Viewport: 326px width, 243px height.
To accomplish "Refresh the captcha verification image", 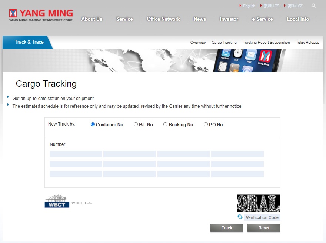I will click(x=240, y=217).
